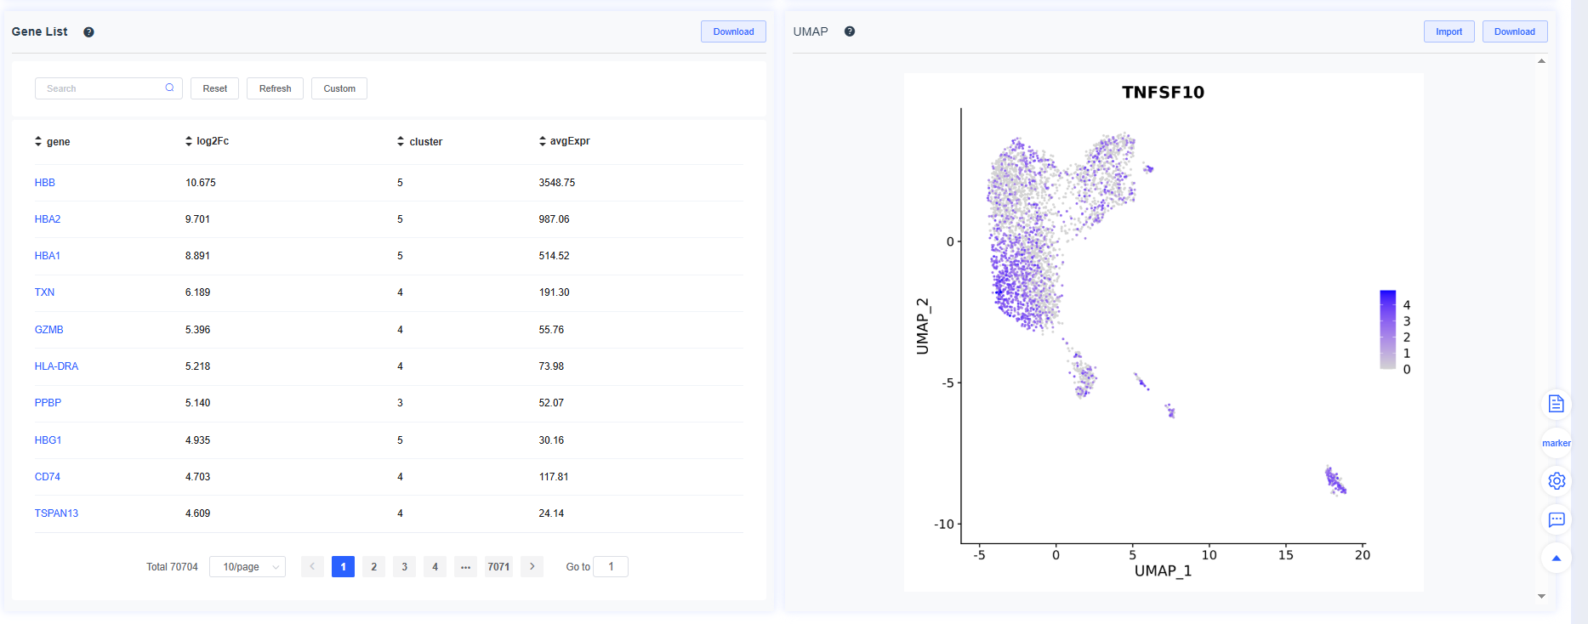Open the settings gear icon
This screenshot has width=1588, height=624.
tap(1556, 480)
